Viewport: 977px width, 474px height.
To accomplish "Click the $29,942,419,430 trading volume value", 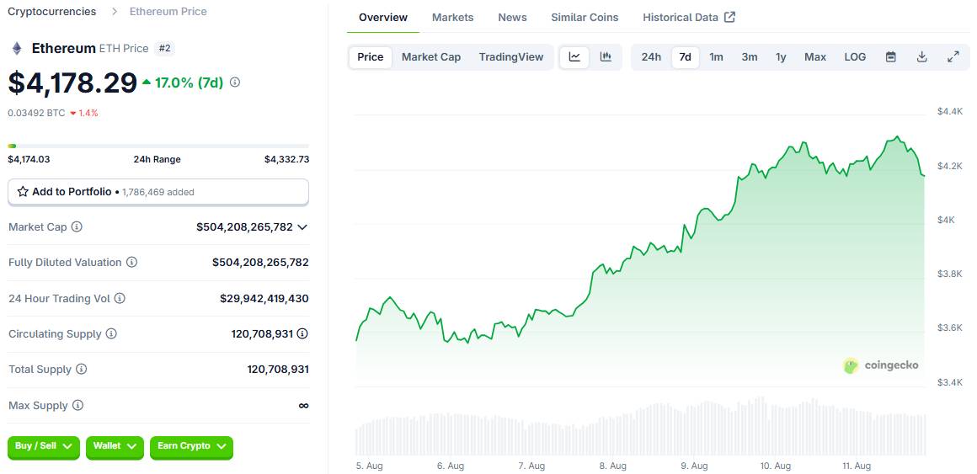I will [264, 298].
